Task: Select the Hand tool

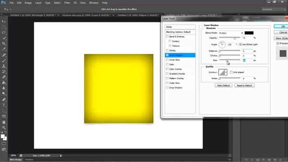Action: coord(4,122)
